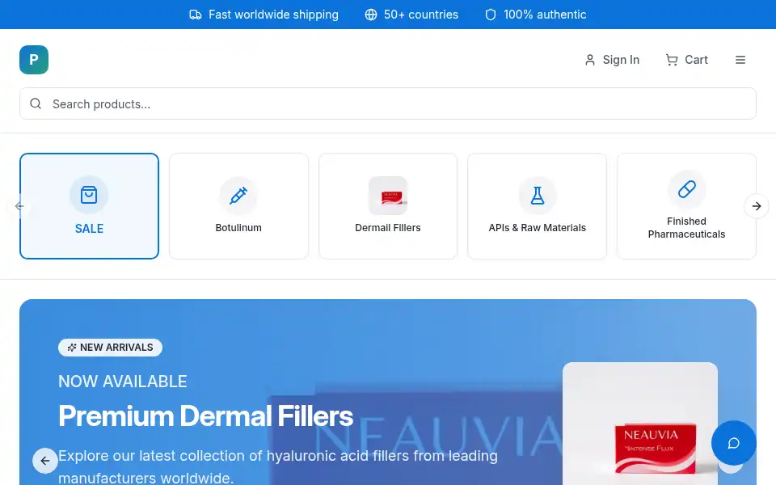Select the Botulinum category

pyautogui.click(x=238, y=206)
